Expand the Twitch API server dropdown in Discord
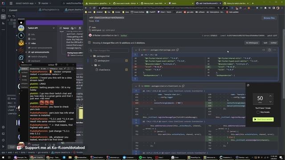Screen dimensions: 285x160 pyautogui.click(x=53, y=28)
